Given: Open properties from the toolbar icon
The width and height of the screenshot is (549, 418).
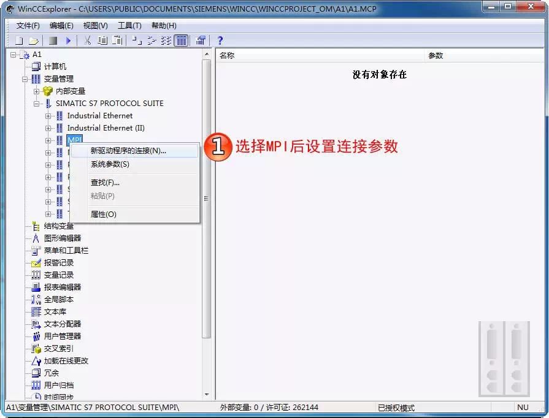Looking at the screenshot, I should click(x=200, y=40).
